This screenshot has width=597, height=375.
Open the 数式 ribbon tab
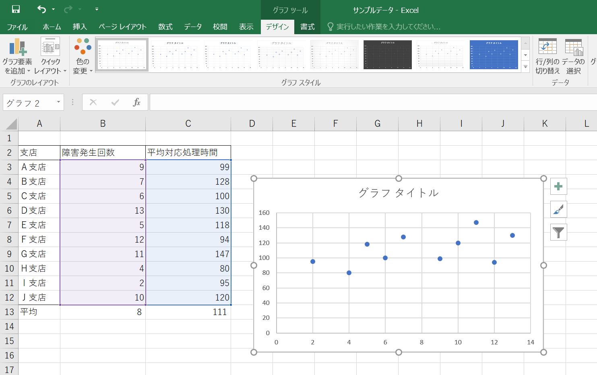coord(165,27)
